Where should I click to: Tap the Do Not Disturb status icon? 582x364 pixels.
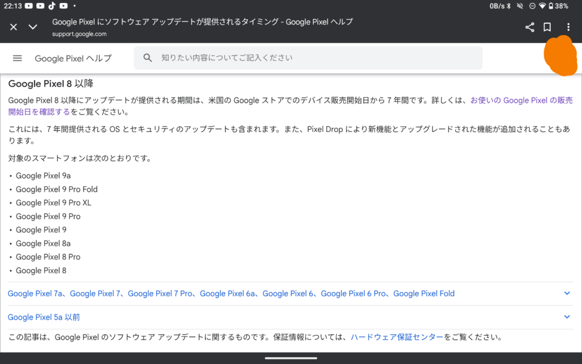click(x=532, y=6)
